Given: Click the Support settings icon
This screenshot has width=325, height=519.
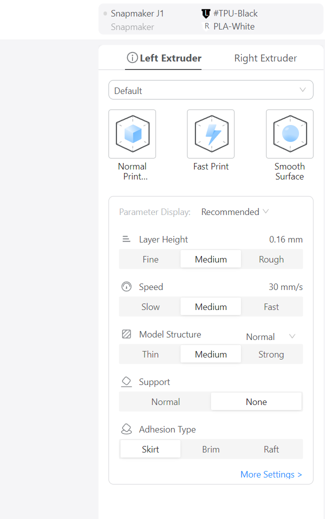Looking at the screenshot, I should [126, 381].
